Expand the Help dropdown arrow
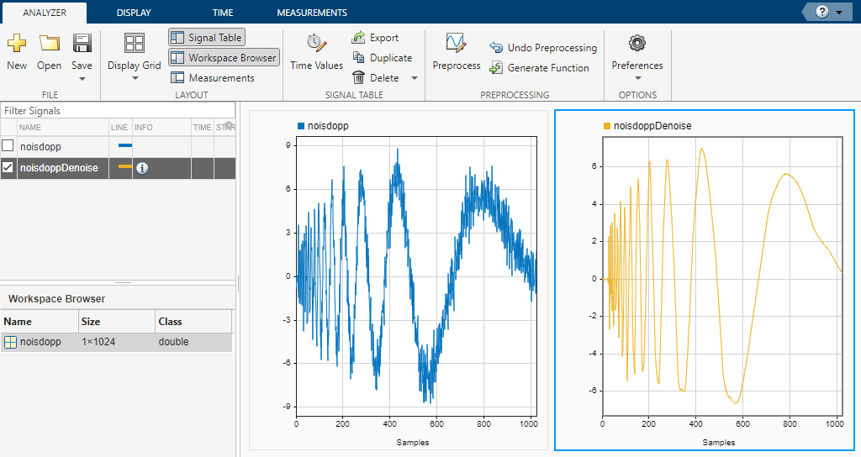This screenshot has width=861, height=457. 839,12
